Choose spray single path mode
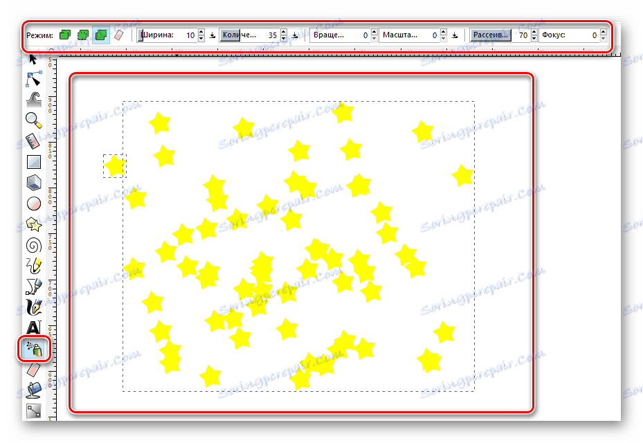This screenshot has width=643, height=443. 101,35
